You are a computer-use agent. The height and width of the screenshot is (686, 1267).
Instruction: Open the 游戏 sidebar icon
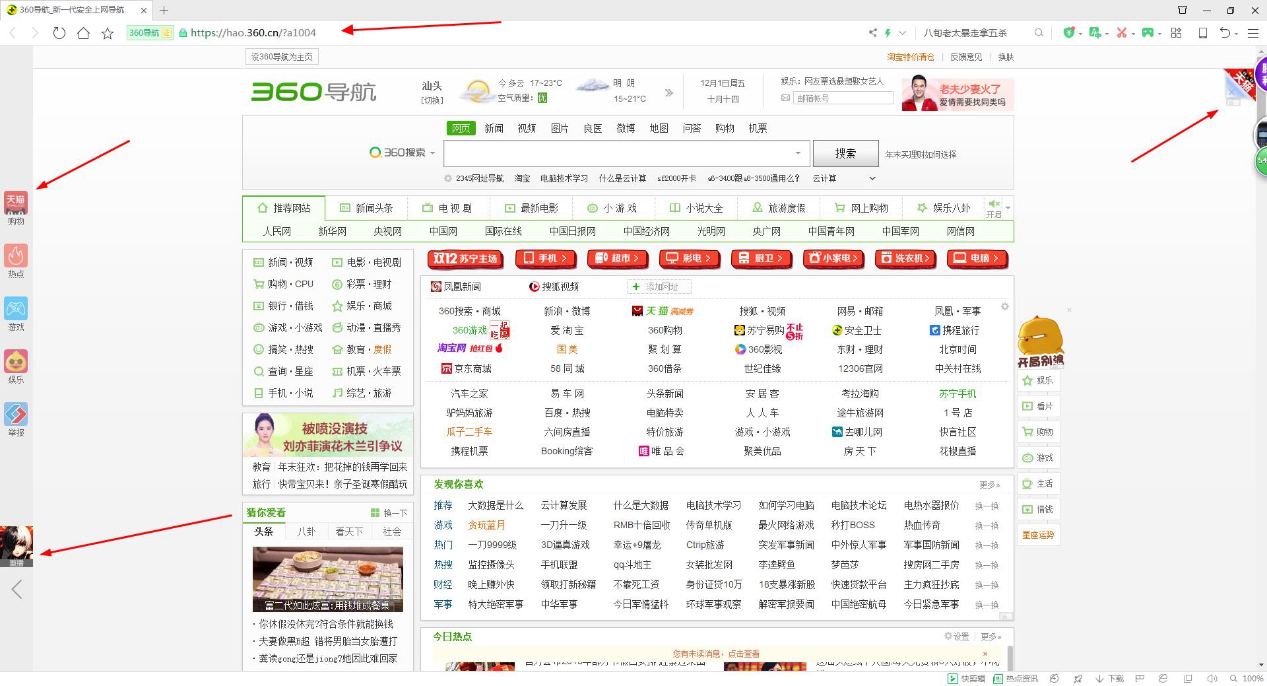(x=16, y=314)
